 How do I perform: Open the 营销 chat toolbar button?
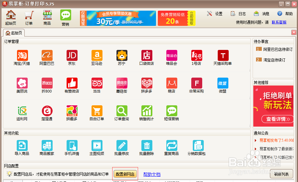[66, 17]
